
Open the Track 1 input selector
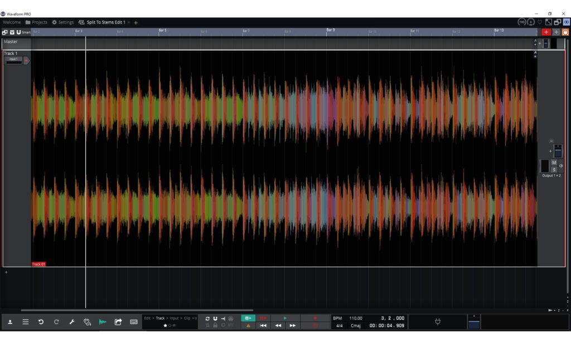pos(13,61)
